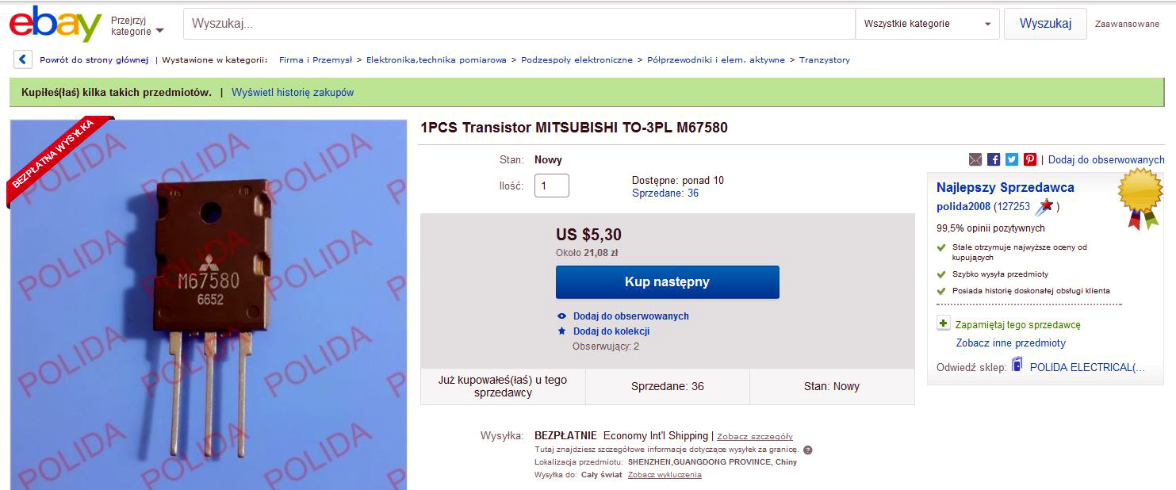This screenshot has width=1176, height=490.
Task: Click the quantity input field
Action: (552, 186)
